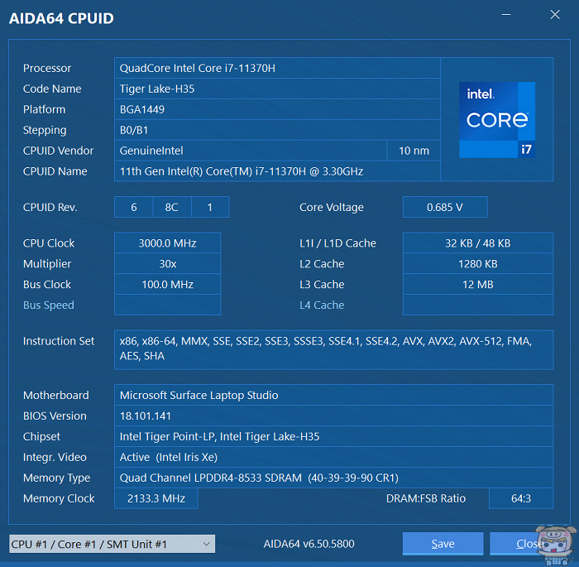Click the 8C CPUID revision box
The height and width of the screenshot is (567, 579).
171,208
